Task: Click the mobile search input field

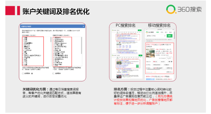Action: click(154, 36)
